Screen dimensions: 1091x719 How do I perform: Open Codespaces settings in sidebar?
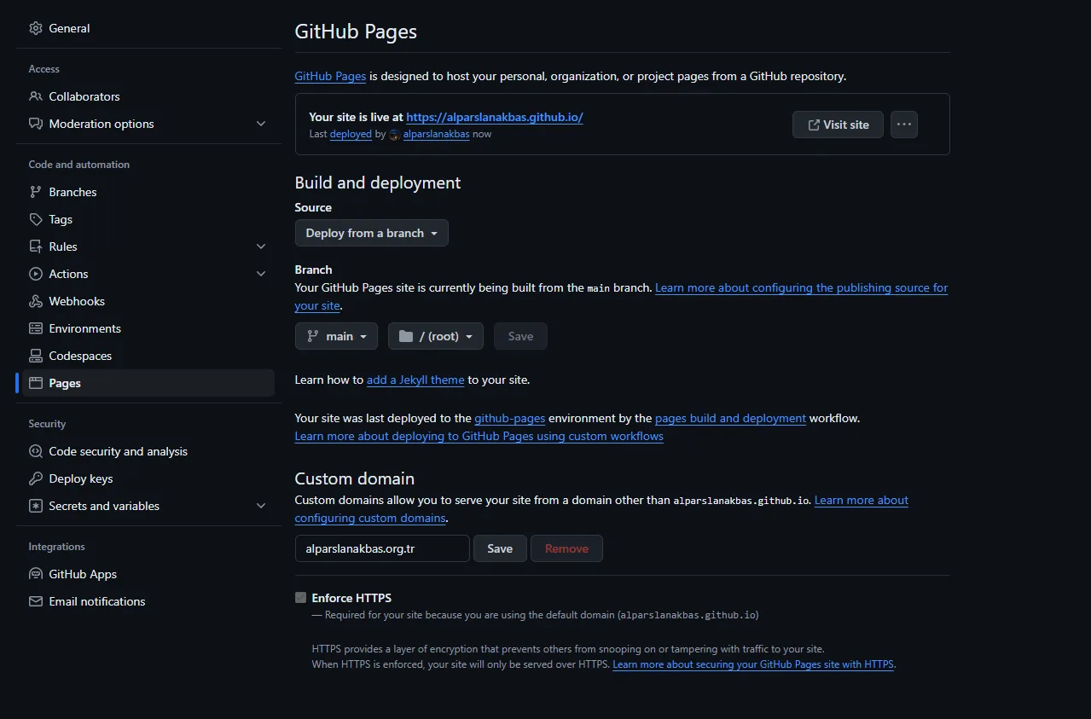point(148,356)
